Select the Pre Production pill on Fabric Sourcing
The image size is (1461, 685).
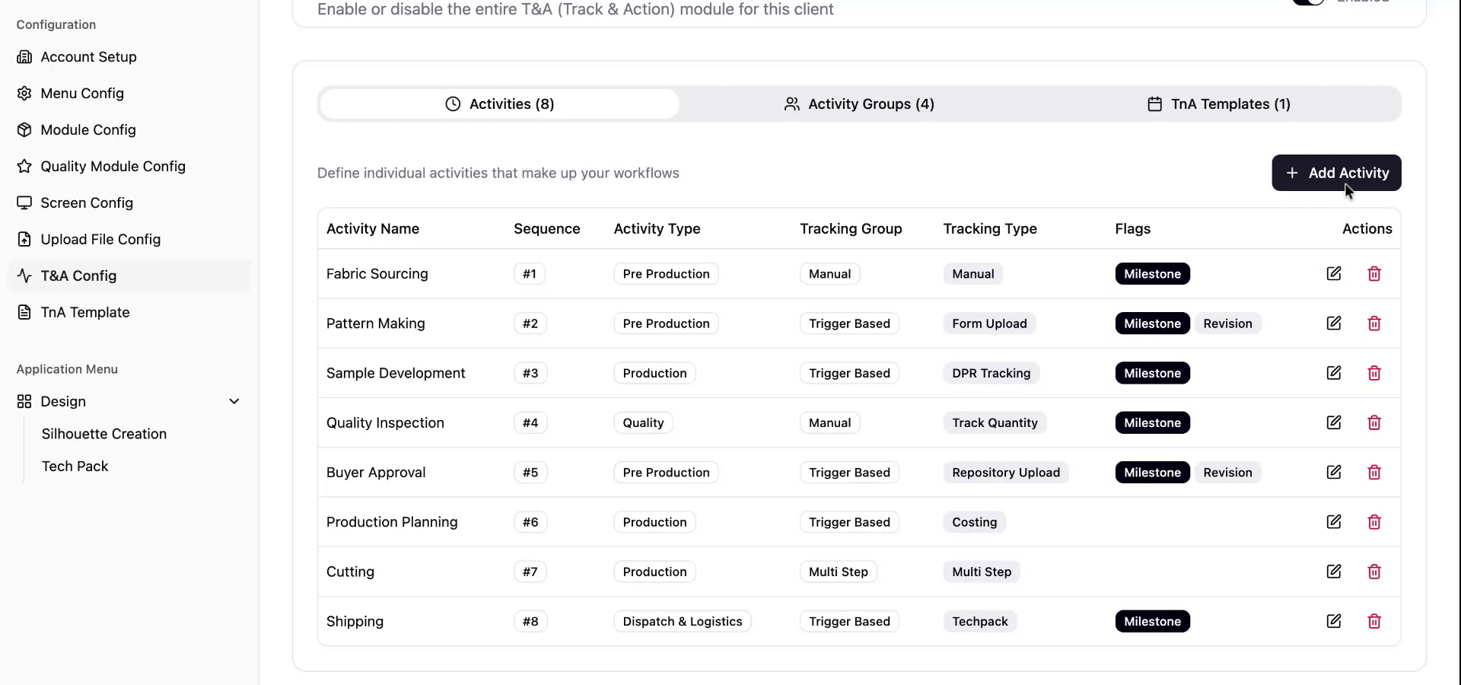click(666, 273)
